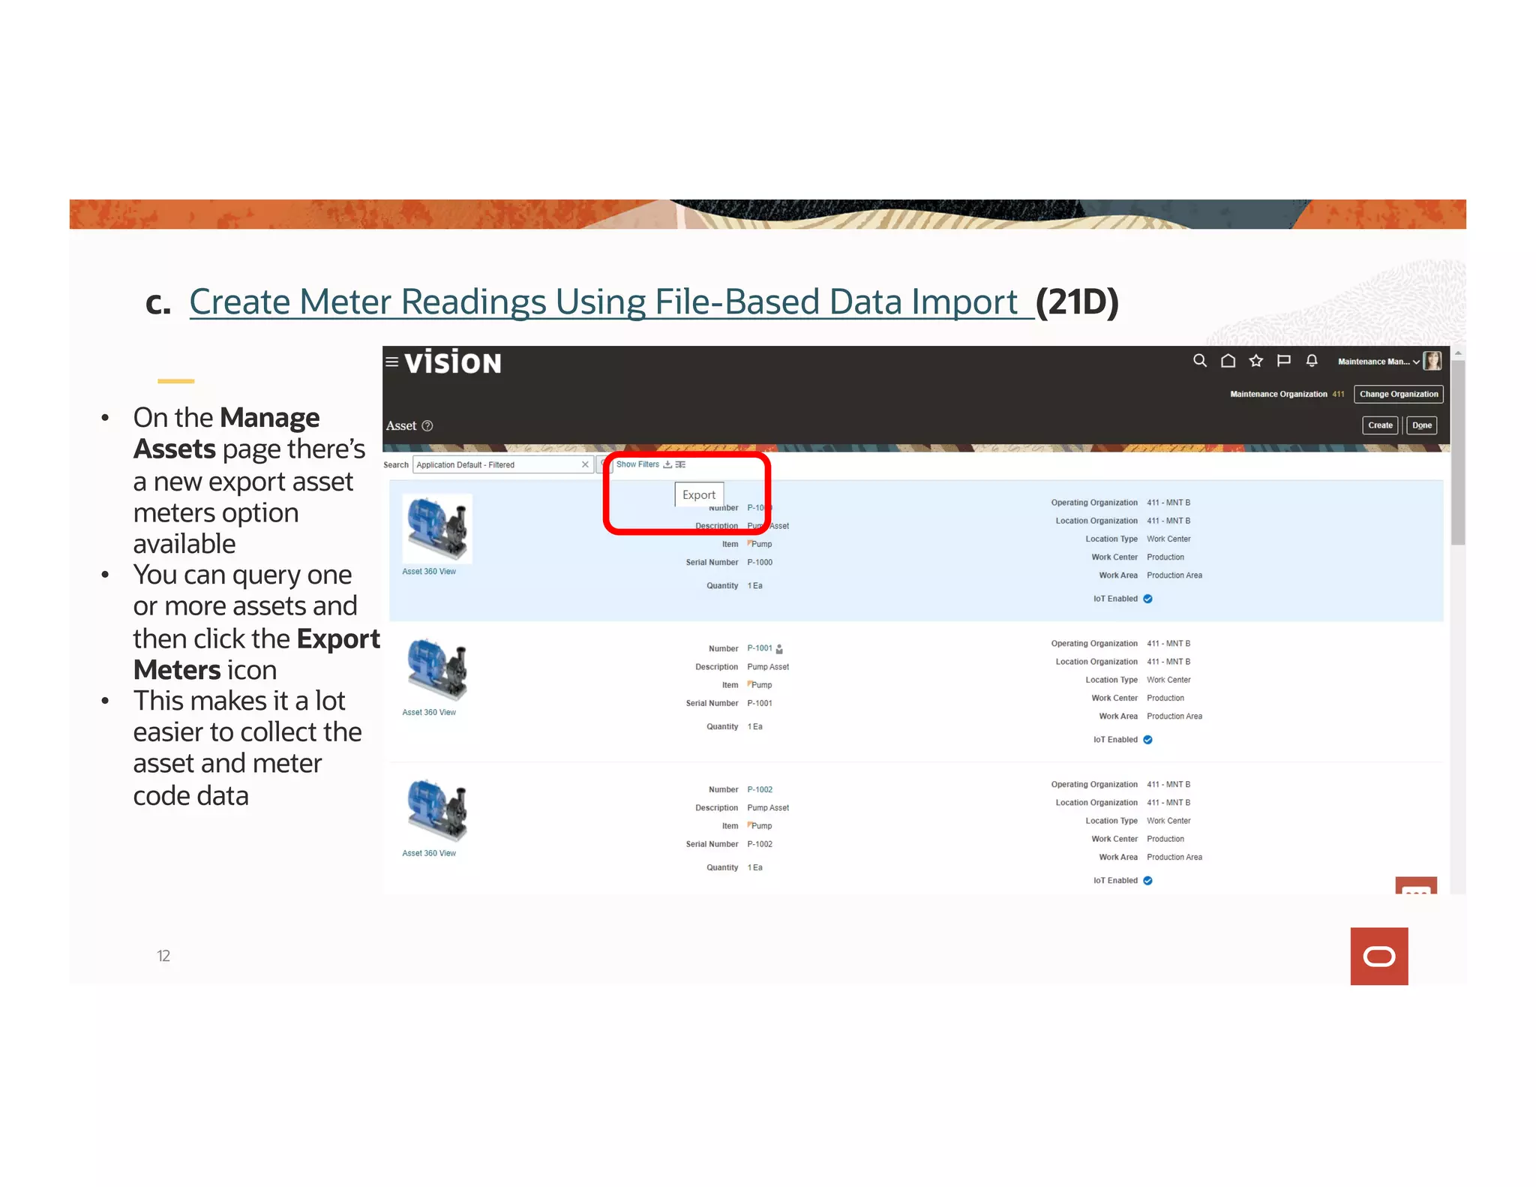Image resolution: width=1536 pixels, height=1187 pixels.
Task: Click the pump thumbnail of asset P-1000
Action: pyautogui.click(x=437, y=528)
